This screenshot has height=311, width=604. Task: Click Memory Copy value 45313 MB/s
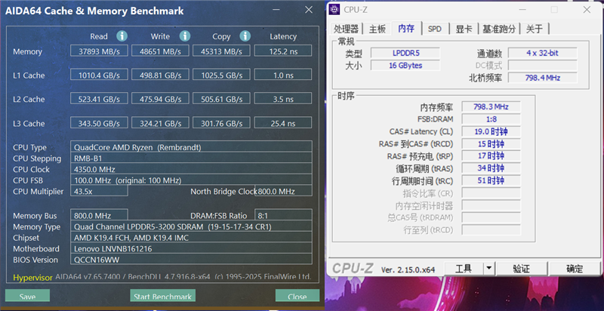point(221,51)
